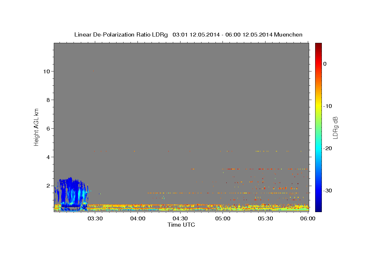Image resolution: width=382 pixels, height=254 pixels.
Task: Click the 'LDRg dB' colorbar label
Action: click(335, 127)
